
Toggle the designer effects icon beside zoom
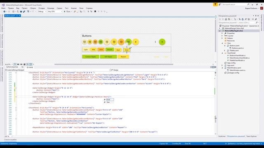15,64
